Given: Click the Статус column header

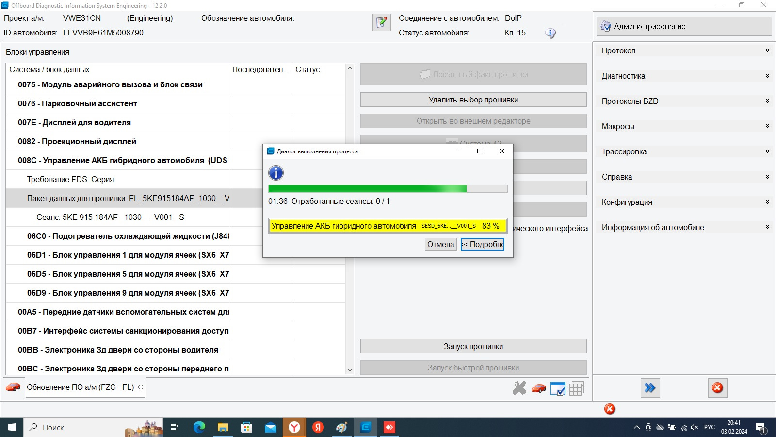Looking at the screenshot, I should [319, 69].
